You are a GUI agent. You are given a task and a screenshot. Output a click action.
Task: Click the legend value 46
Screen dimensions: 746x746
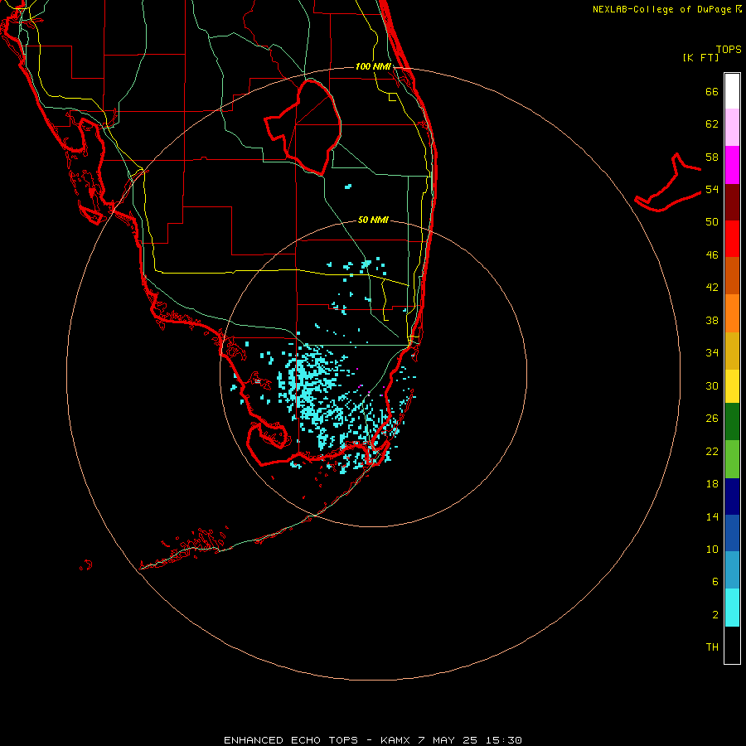coord(712,255)
